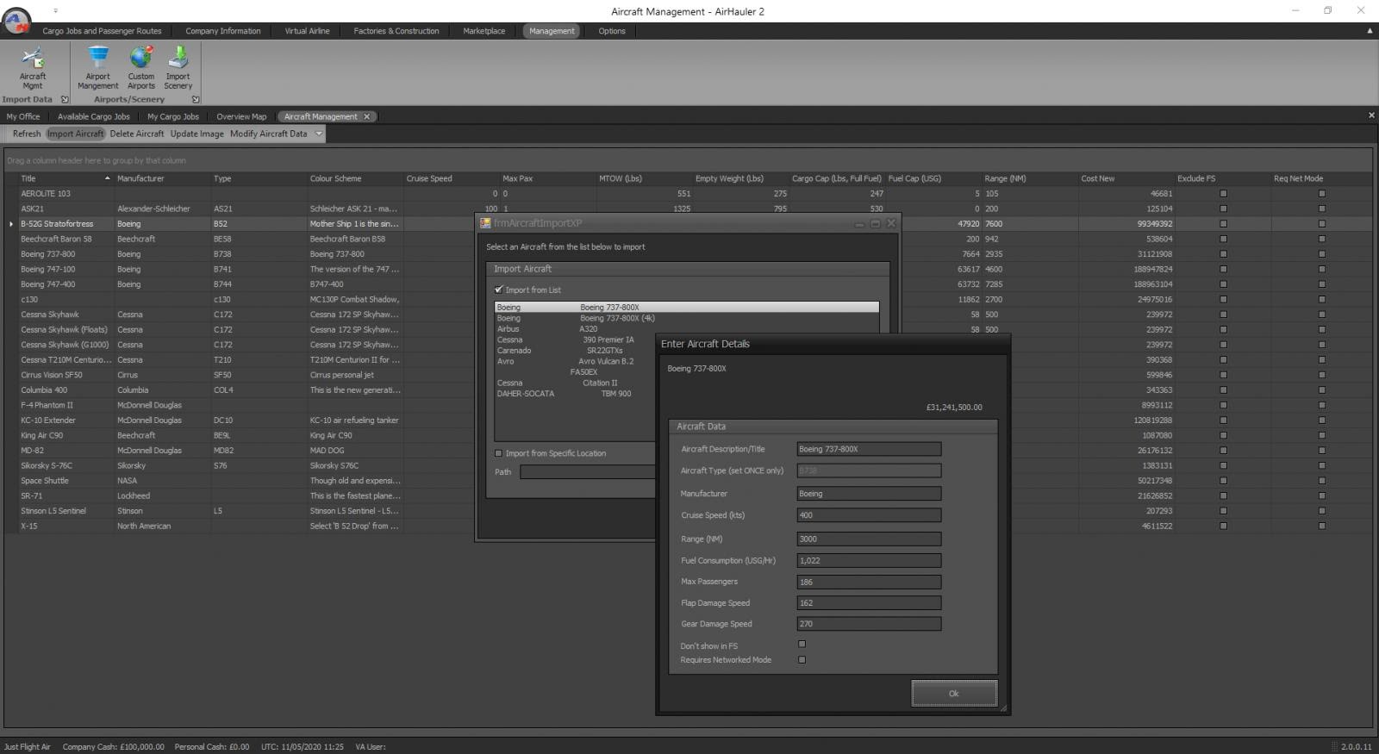This screenshot has height=754, width=1379.
Task: Open the Options ribbon tab
Action: coord(612,31)
